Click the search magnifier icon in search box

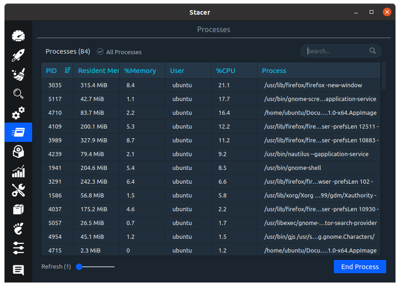[x=372, y=51]
